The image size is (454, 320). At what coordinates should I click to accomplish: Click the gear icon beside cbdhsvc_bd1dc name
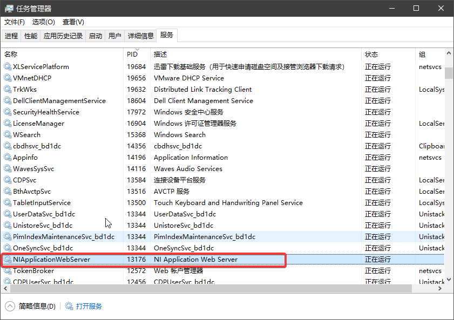8,146
